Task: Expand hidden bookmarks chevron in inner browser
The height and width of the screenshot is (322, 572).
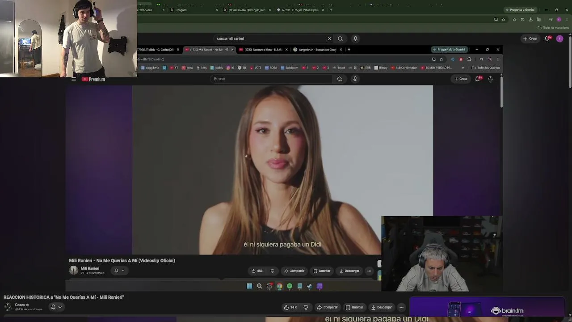Action: [463, 68]
